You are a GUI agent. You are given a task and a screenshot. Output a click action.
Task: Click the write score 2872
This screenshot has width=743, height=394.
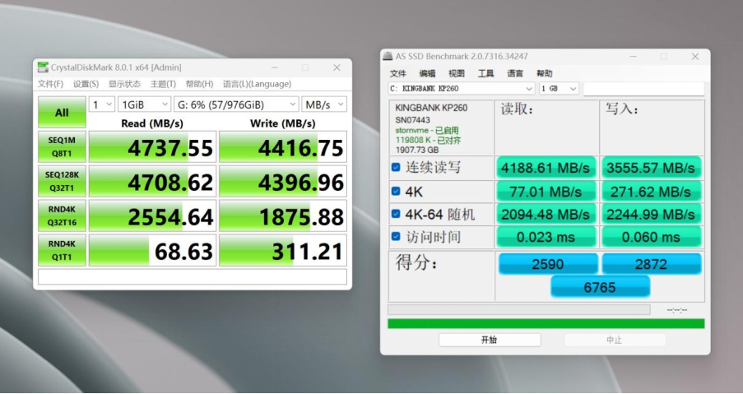point(651,264)
